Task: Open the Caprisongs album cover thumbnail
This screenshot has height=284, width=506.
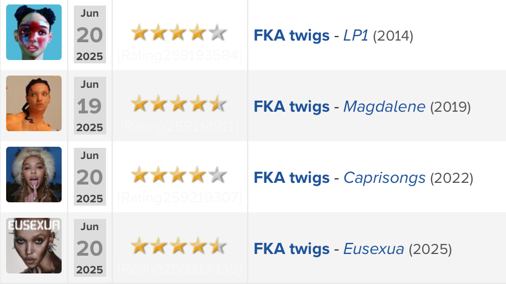Action: pyautogui.click(x=34, y=175)
